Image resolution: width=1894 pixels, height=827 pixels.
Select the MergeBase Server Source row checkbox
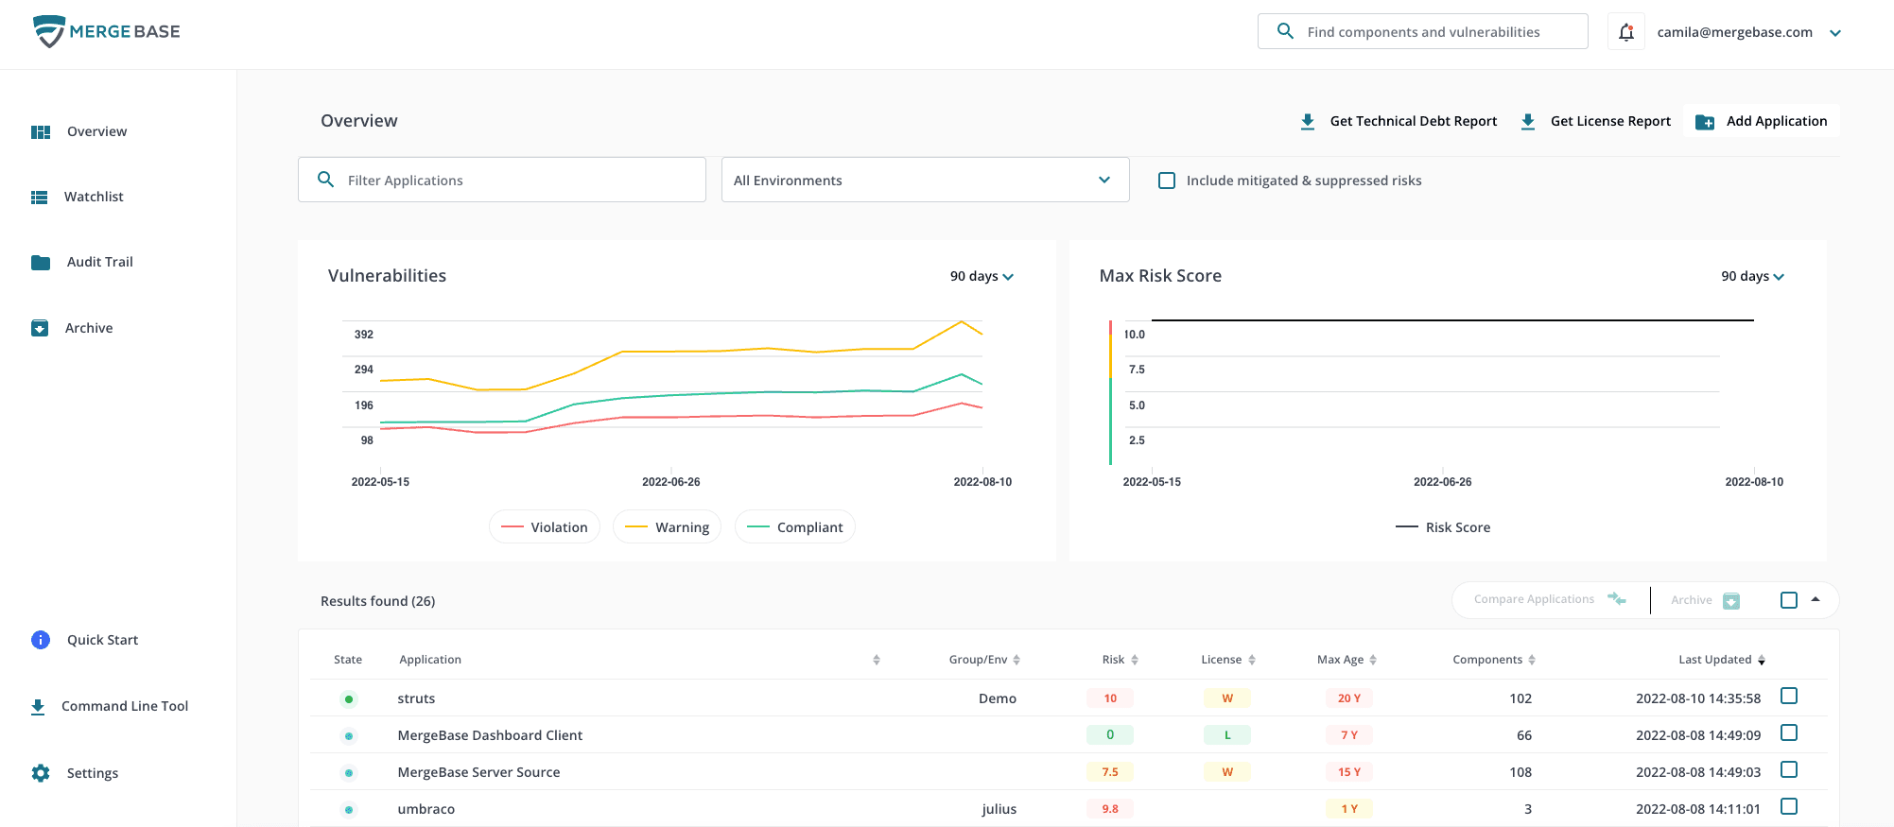coord(1789,769)
